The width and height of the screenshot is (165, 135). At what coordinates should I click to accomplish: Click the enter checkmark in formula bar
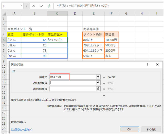[42, 6]
